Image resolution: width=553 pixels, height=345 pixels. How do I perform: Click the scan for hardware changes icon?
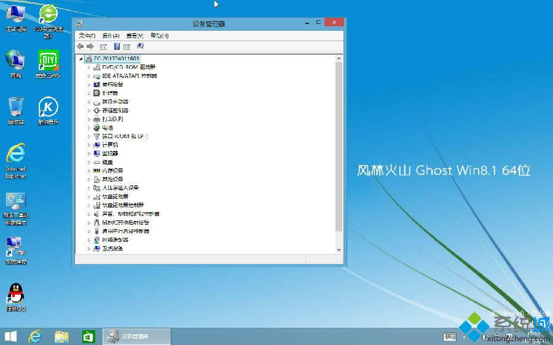coord(140,47)
